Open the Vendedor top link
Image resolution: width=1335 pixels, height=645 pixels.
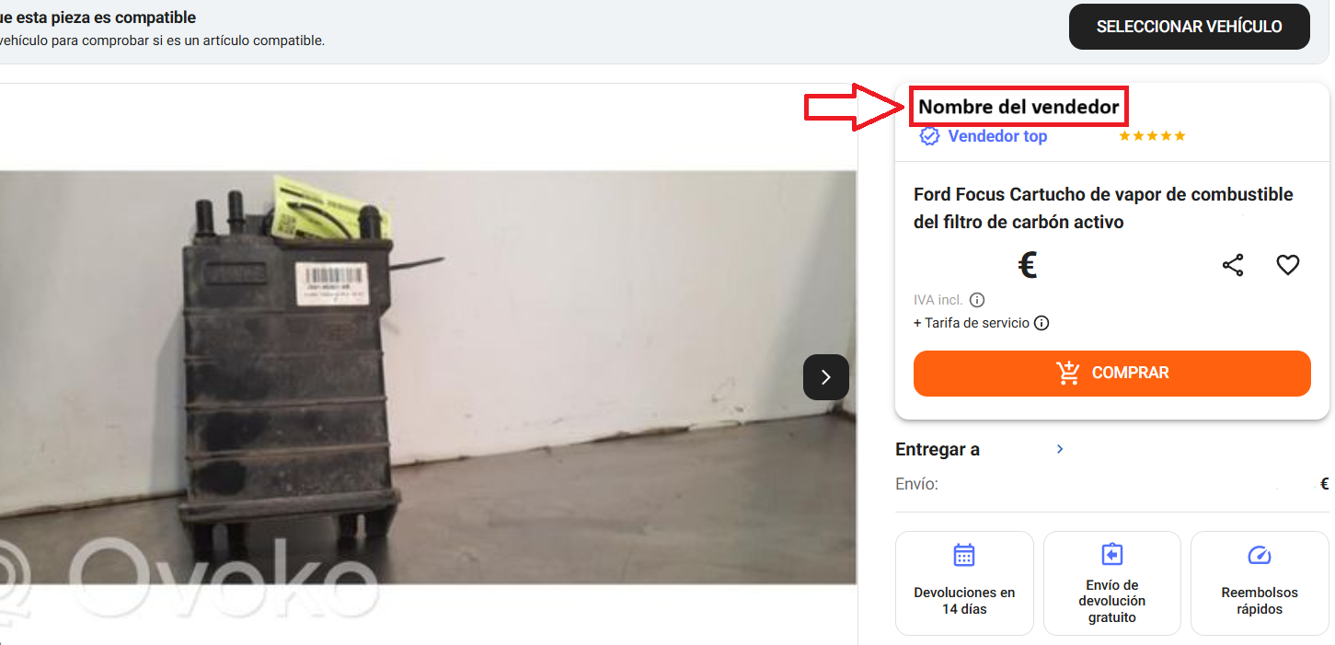[997, 136]
